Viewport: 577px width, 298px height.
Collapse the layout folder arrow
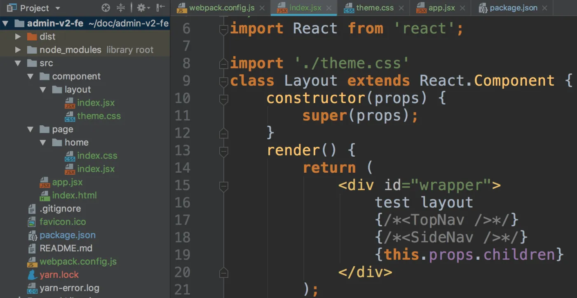tap(43, 90)
